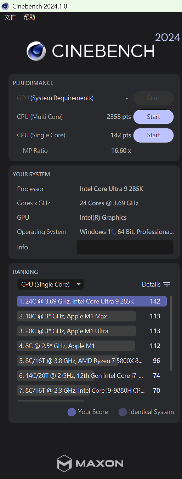Click the Identical System legend circle
Image resolution: width=182 pixels, height=479 pixels.
(x=123, y=412)
